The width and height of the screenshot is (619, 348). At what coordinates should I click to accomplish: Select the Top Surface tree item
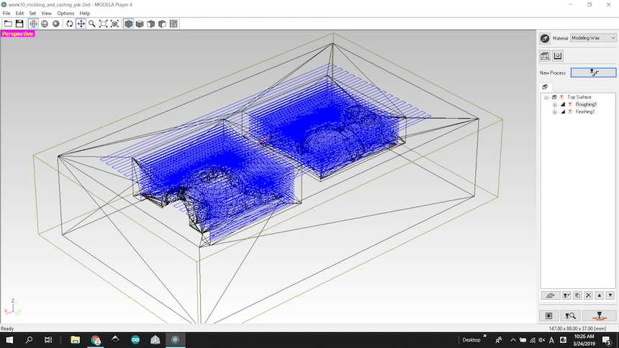coord(579,97)
